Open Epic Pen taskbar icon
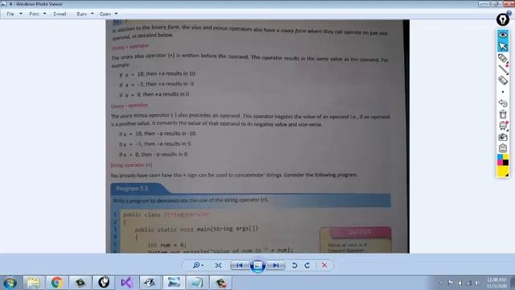 pyautogui.click(x=104, y=283)
